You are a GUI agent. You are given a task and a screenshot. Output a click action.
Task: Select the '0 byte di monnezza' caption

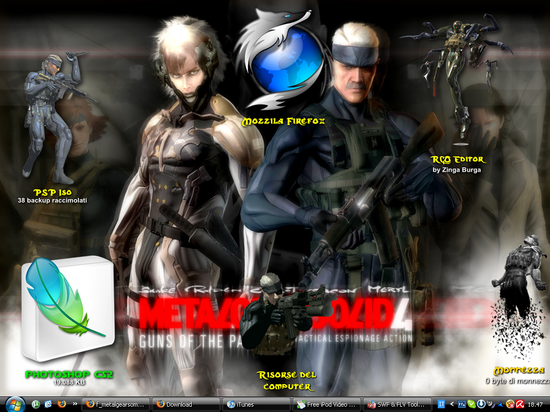518,381
